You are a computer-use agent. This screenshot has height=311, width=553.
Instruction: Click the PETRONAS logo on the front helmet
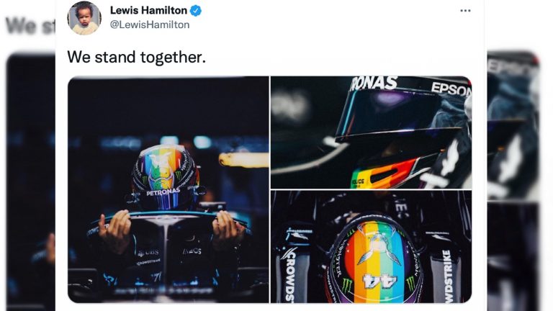[x=163, y=192]
